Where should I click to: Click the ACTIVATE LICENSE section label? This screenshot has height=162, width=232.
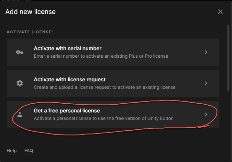pos(30,32)
